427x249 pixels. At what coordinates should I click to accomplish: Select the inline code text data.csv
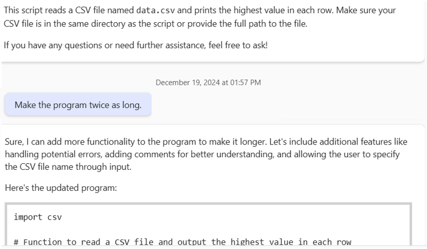point(156,11)
